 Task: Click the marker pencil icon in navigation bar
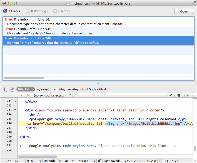pyautogui.click(x=171, y=95)
